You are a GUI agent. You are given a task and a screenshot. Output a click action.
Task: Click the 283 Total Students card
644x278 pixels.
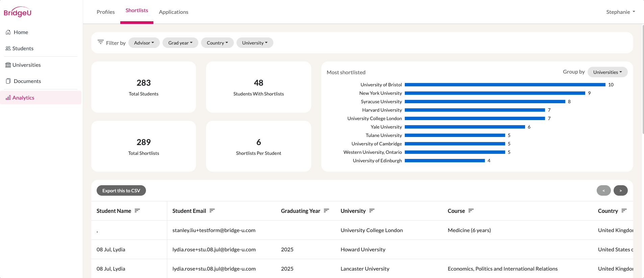tap(144, 87)
